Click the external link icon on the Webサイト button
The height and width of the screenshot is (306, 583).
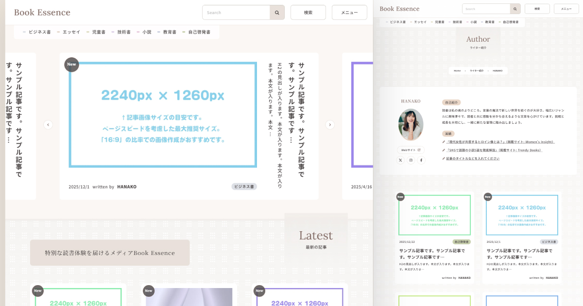pyautogui.click(x=419, y=150)
